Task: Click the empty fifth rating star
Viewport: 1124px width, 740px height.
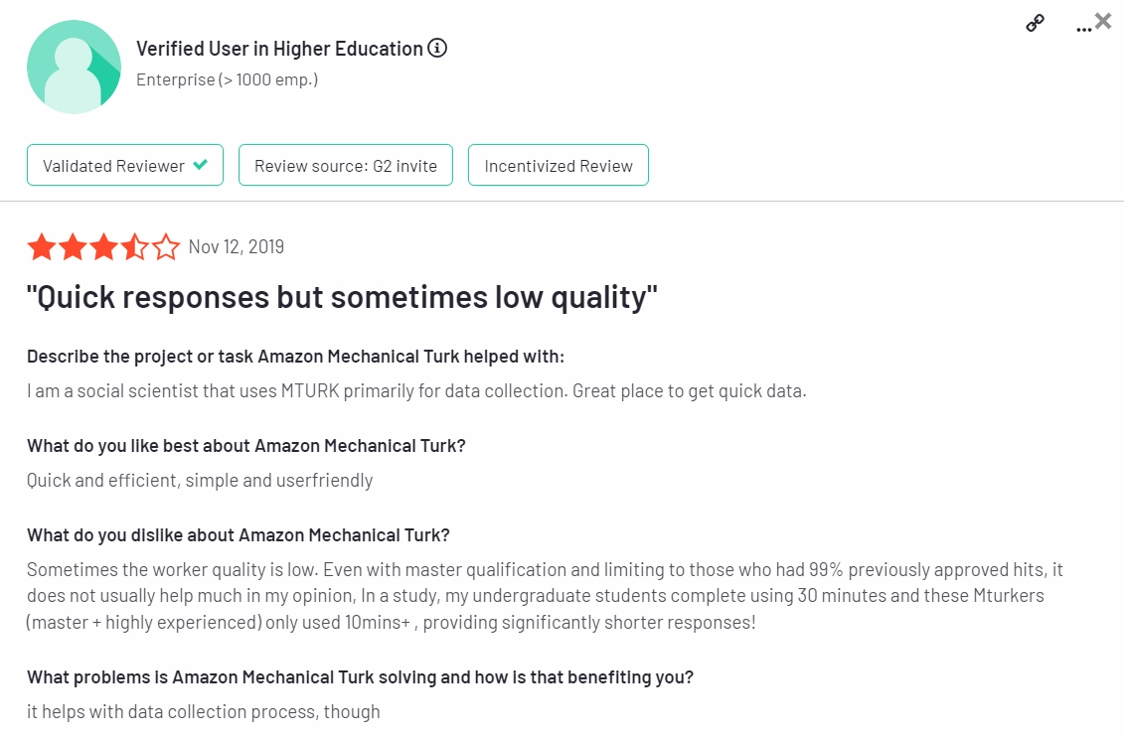Action: 165,247
